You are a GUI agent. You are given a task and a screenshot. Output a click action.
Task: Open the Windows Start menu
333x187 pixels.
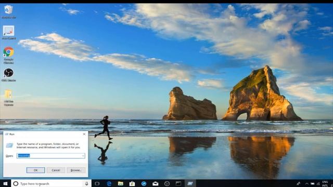tap(5, 183)
